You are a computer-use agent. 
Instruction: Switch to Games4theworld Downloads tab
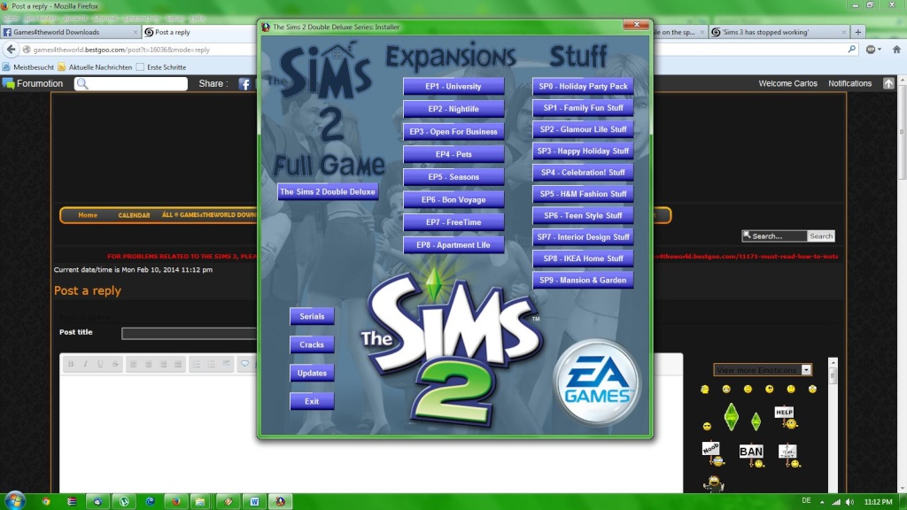click(x=70, y=33)
